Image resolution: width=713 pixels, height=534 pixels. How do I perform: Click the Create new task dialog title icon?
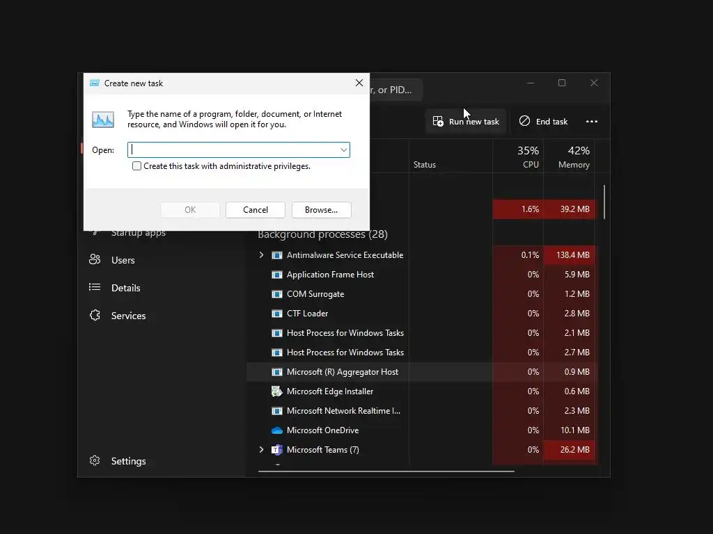point(95,83)
